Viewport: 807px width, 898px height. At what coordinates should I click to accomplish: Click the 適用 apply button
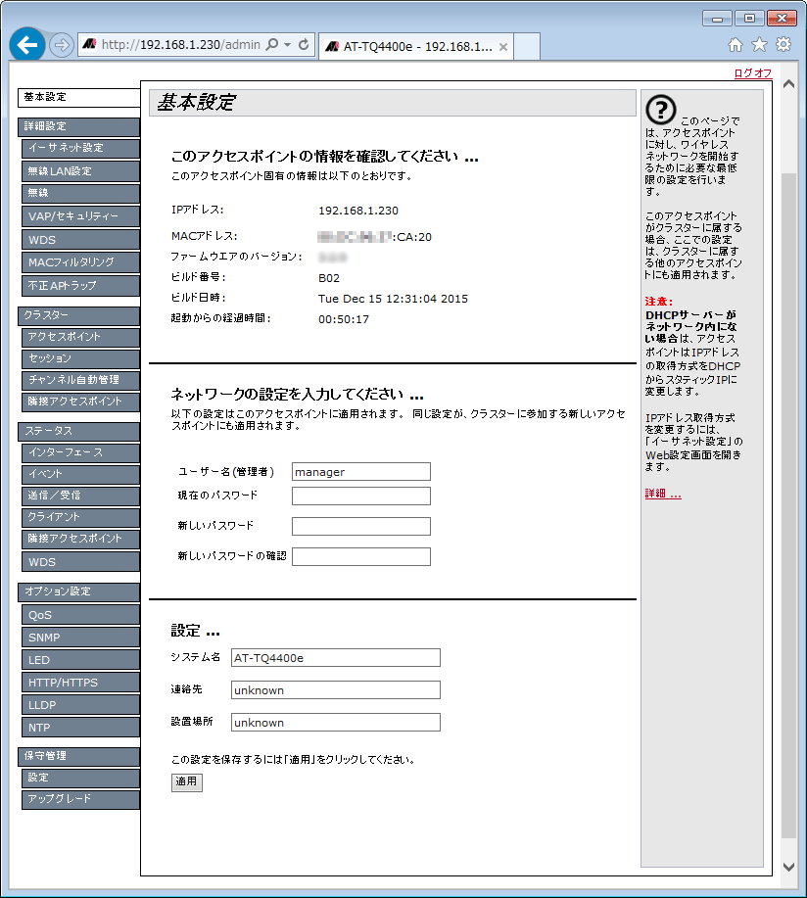pyautogui.click(x=187, y=781)
